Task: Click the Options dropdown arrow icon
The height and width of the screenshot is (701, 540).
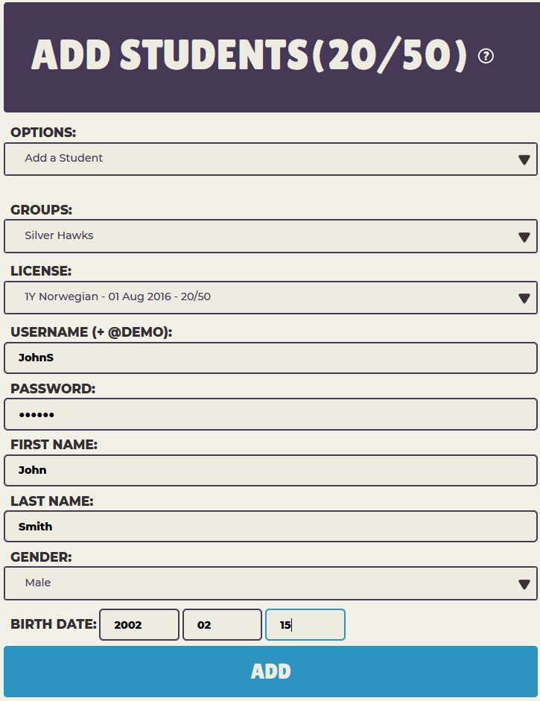Action: (524, 159)
